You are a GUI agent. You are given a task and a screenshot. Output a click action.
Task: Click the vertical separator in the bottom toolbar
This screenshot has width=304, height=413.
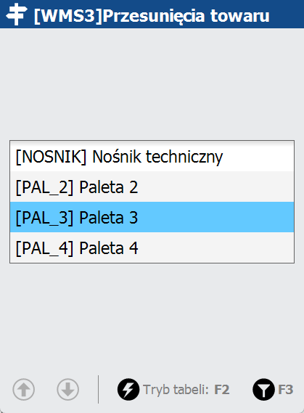98,389
